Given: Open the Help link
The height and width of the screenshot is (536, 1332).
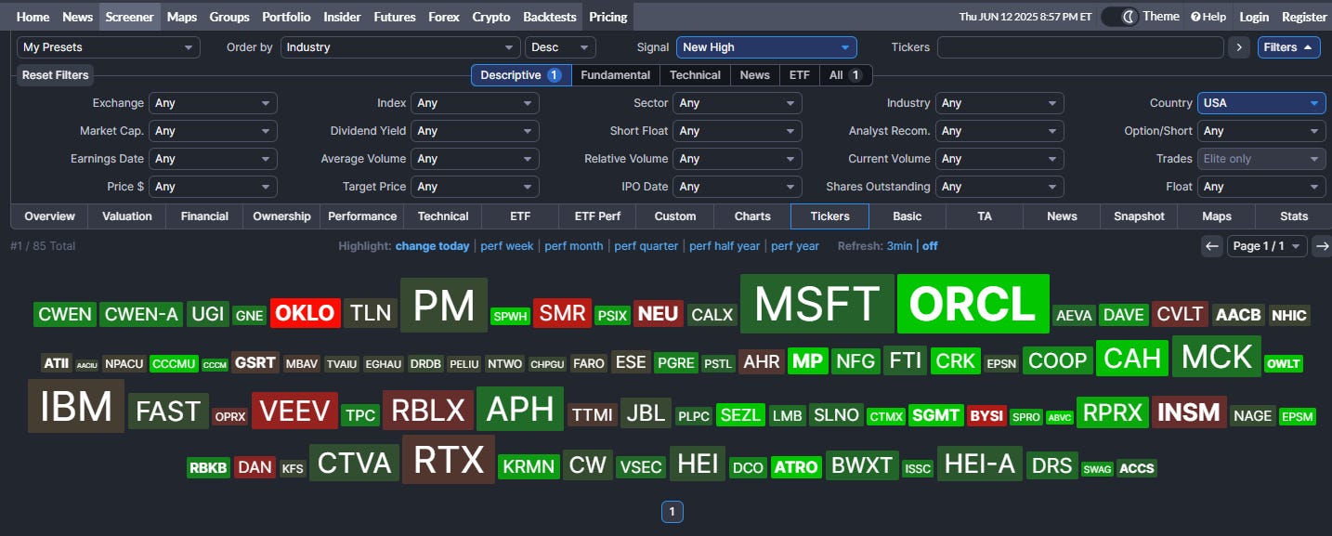Looking at the screenshot, I should click(1208, 17).
